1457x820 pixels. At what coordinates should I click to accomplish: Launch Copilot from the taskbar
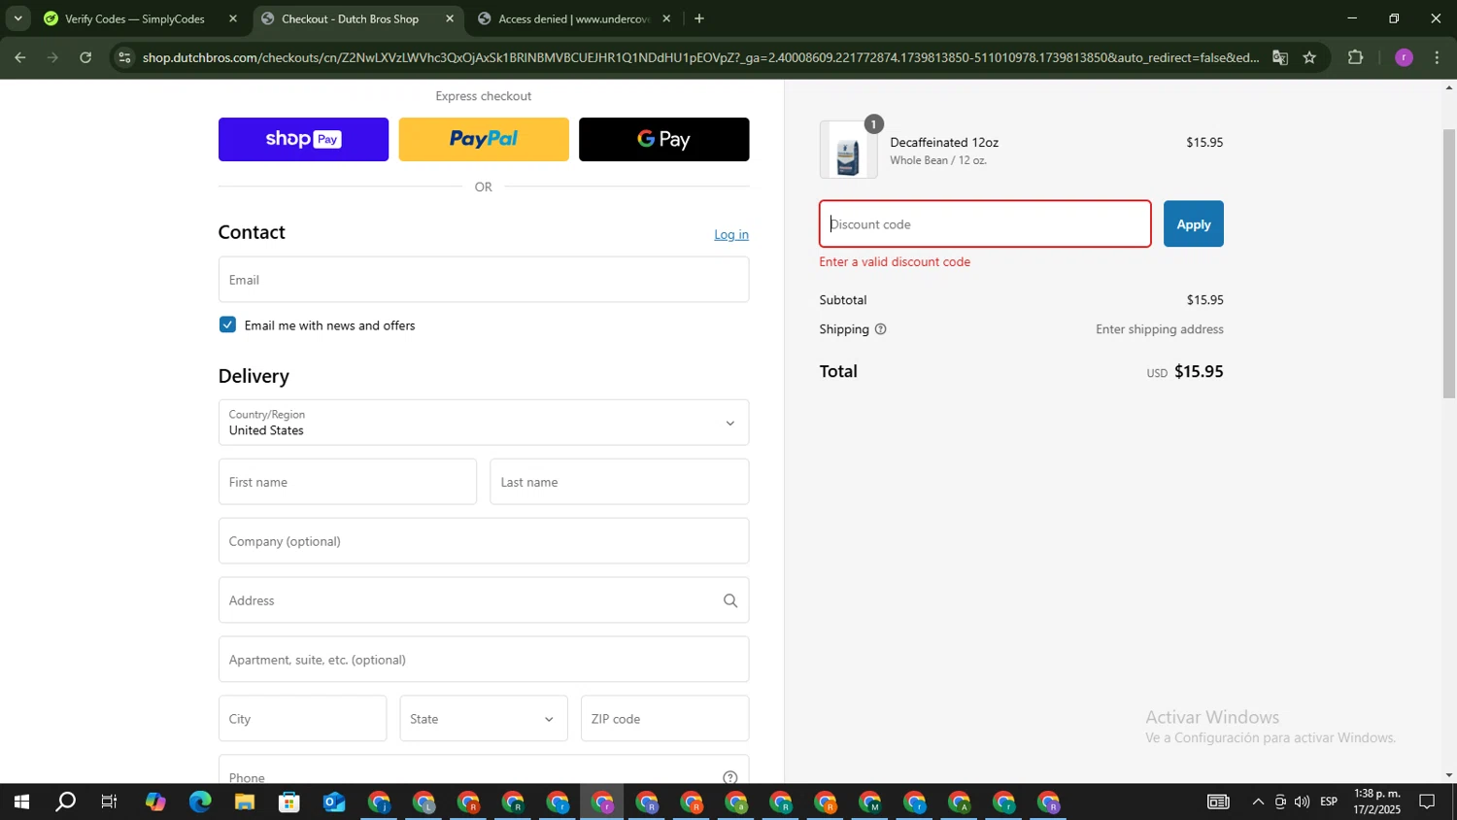tap(155, 803)
